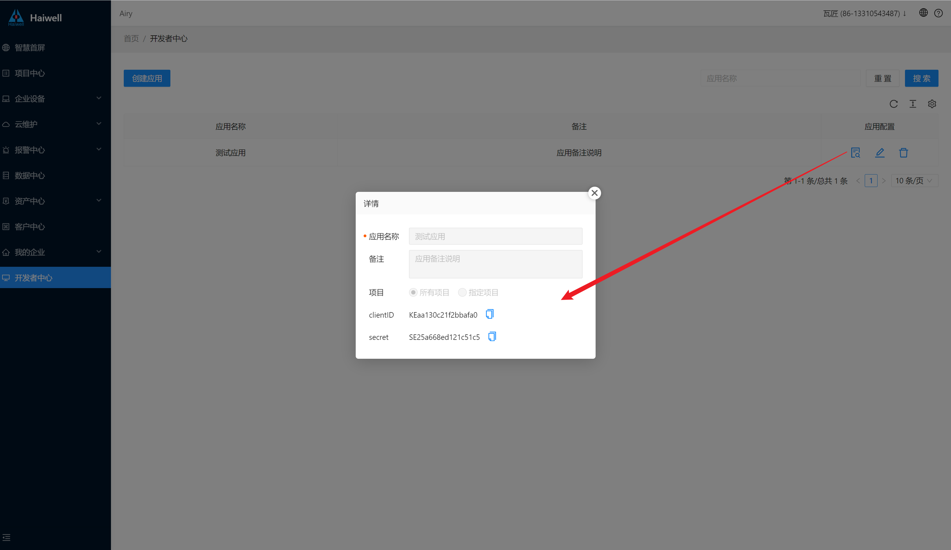Click 备注 column header
The height and width of the screenshot is (550, 951).
coord(579,127)
